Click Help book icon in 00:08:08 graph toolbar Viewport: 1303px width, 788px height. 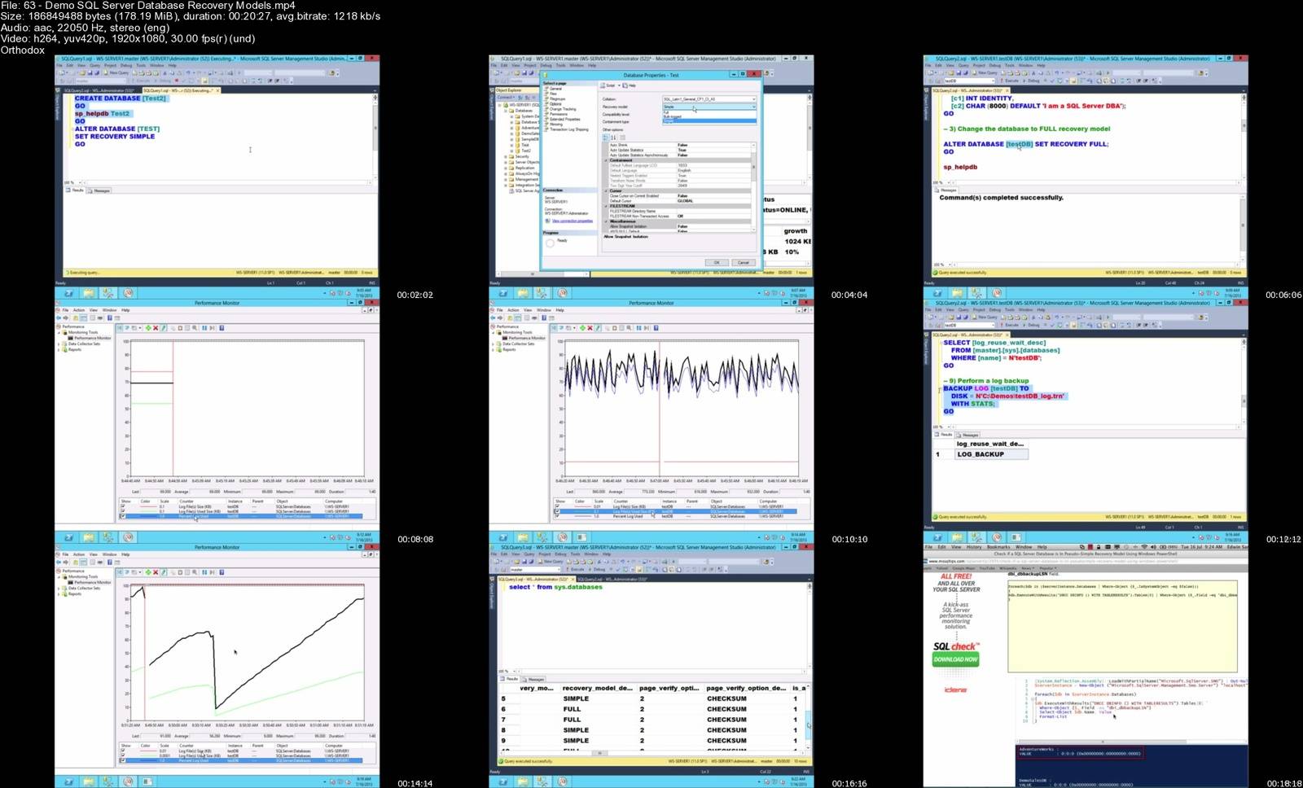(x=222, y=328)
